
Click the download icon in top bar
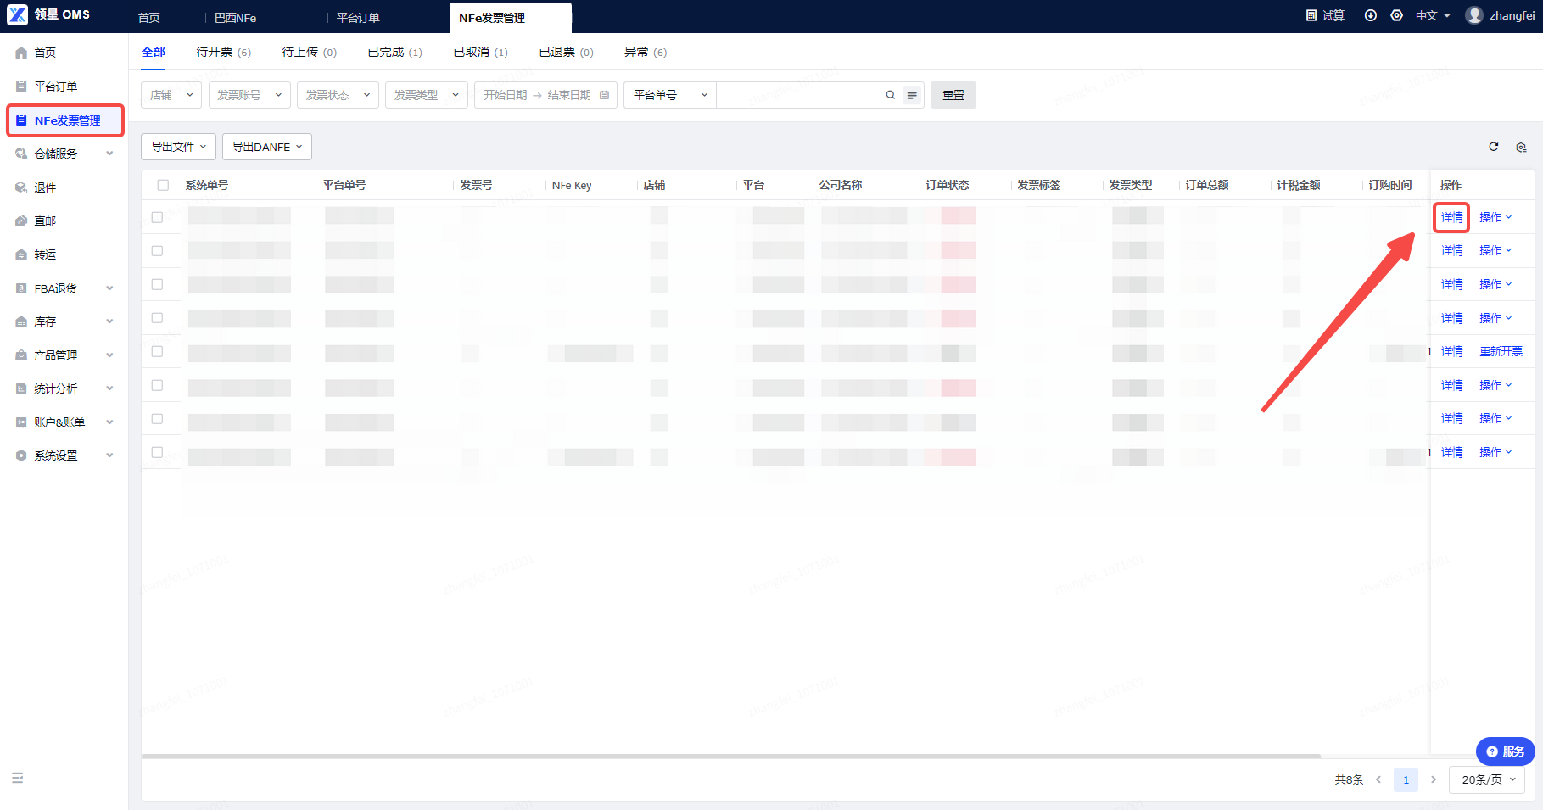1370,15
